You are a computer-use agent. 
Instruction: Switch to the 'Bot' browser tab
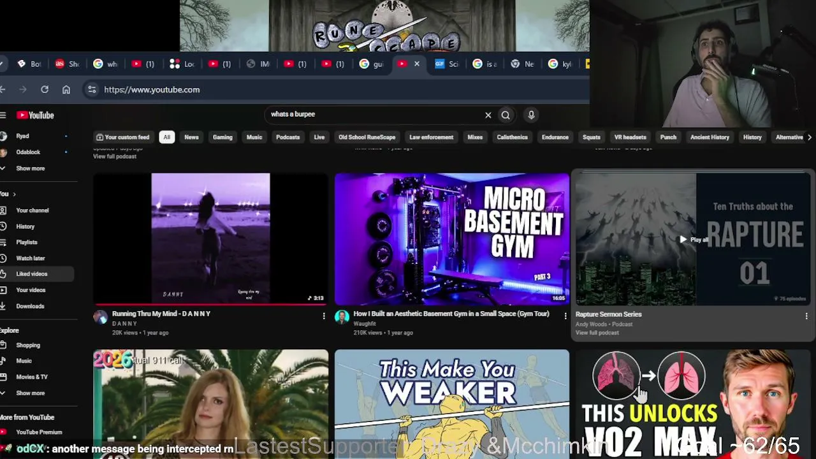point(29,64)
